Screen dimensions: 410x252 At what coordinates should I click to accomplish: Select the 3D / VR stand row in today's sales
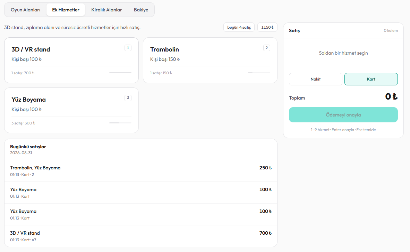click(x=141, y=236)
